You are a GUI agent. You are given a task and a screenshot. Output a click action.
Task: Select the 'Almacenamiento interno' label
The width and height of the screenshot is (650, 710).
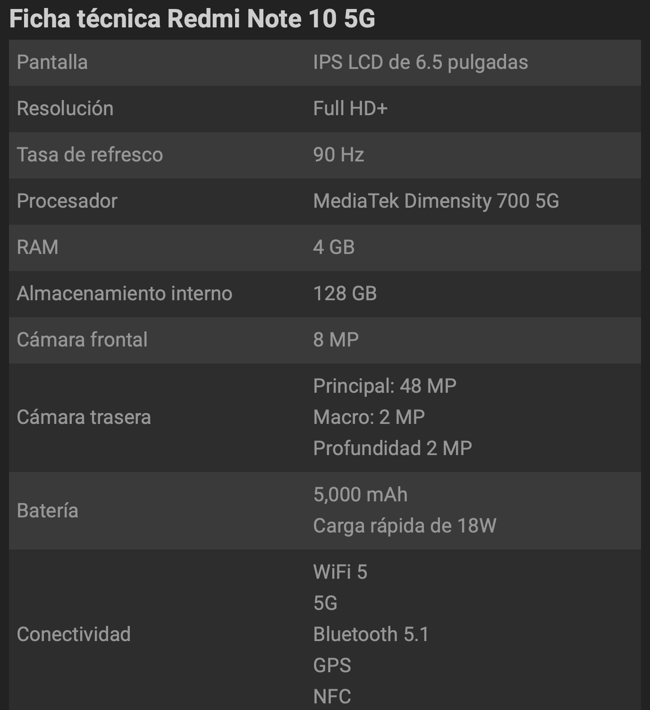pos(125,294)
